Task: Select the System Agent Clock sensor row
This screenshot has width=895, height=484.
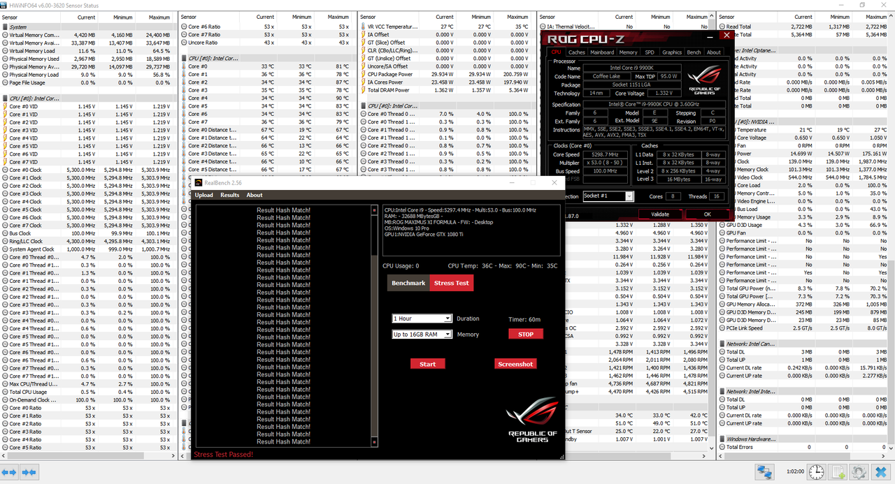Action: [87, 249]
